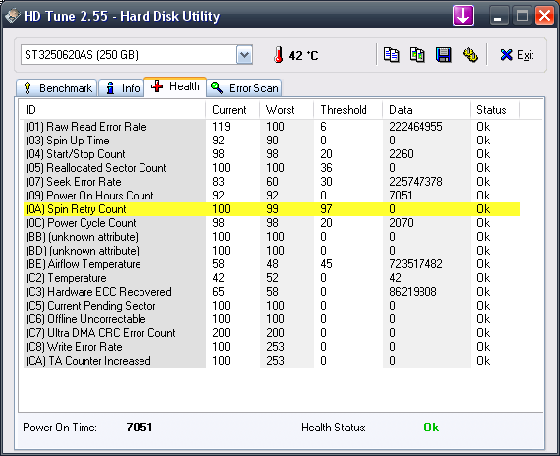Screen dimensions: 560x456
Task: Click data value 2260
Action: (401, 154)
